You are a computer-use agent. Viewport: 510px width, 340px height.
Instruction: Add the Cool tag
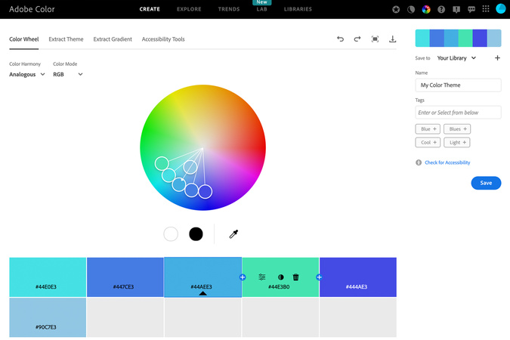click(428, 142)
